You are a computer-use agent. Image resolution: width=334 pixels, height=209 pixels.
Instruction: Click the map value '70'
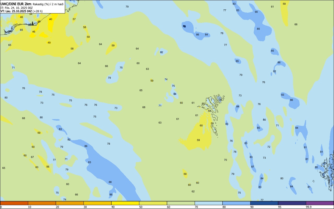[x=225, y=160]
